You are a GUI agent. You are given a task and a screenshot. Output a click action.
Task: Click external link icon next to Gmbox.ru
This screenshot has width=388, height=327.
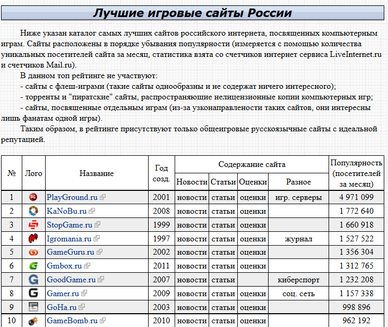pos(87,266)
